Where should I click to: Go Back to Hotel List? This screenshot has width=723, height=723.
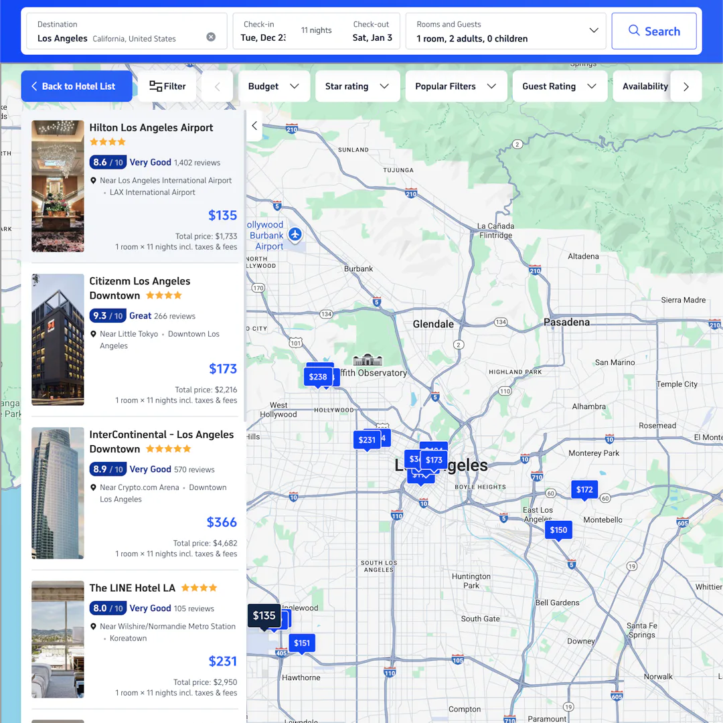tap(76, 86)
